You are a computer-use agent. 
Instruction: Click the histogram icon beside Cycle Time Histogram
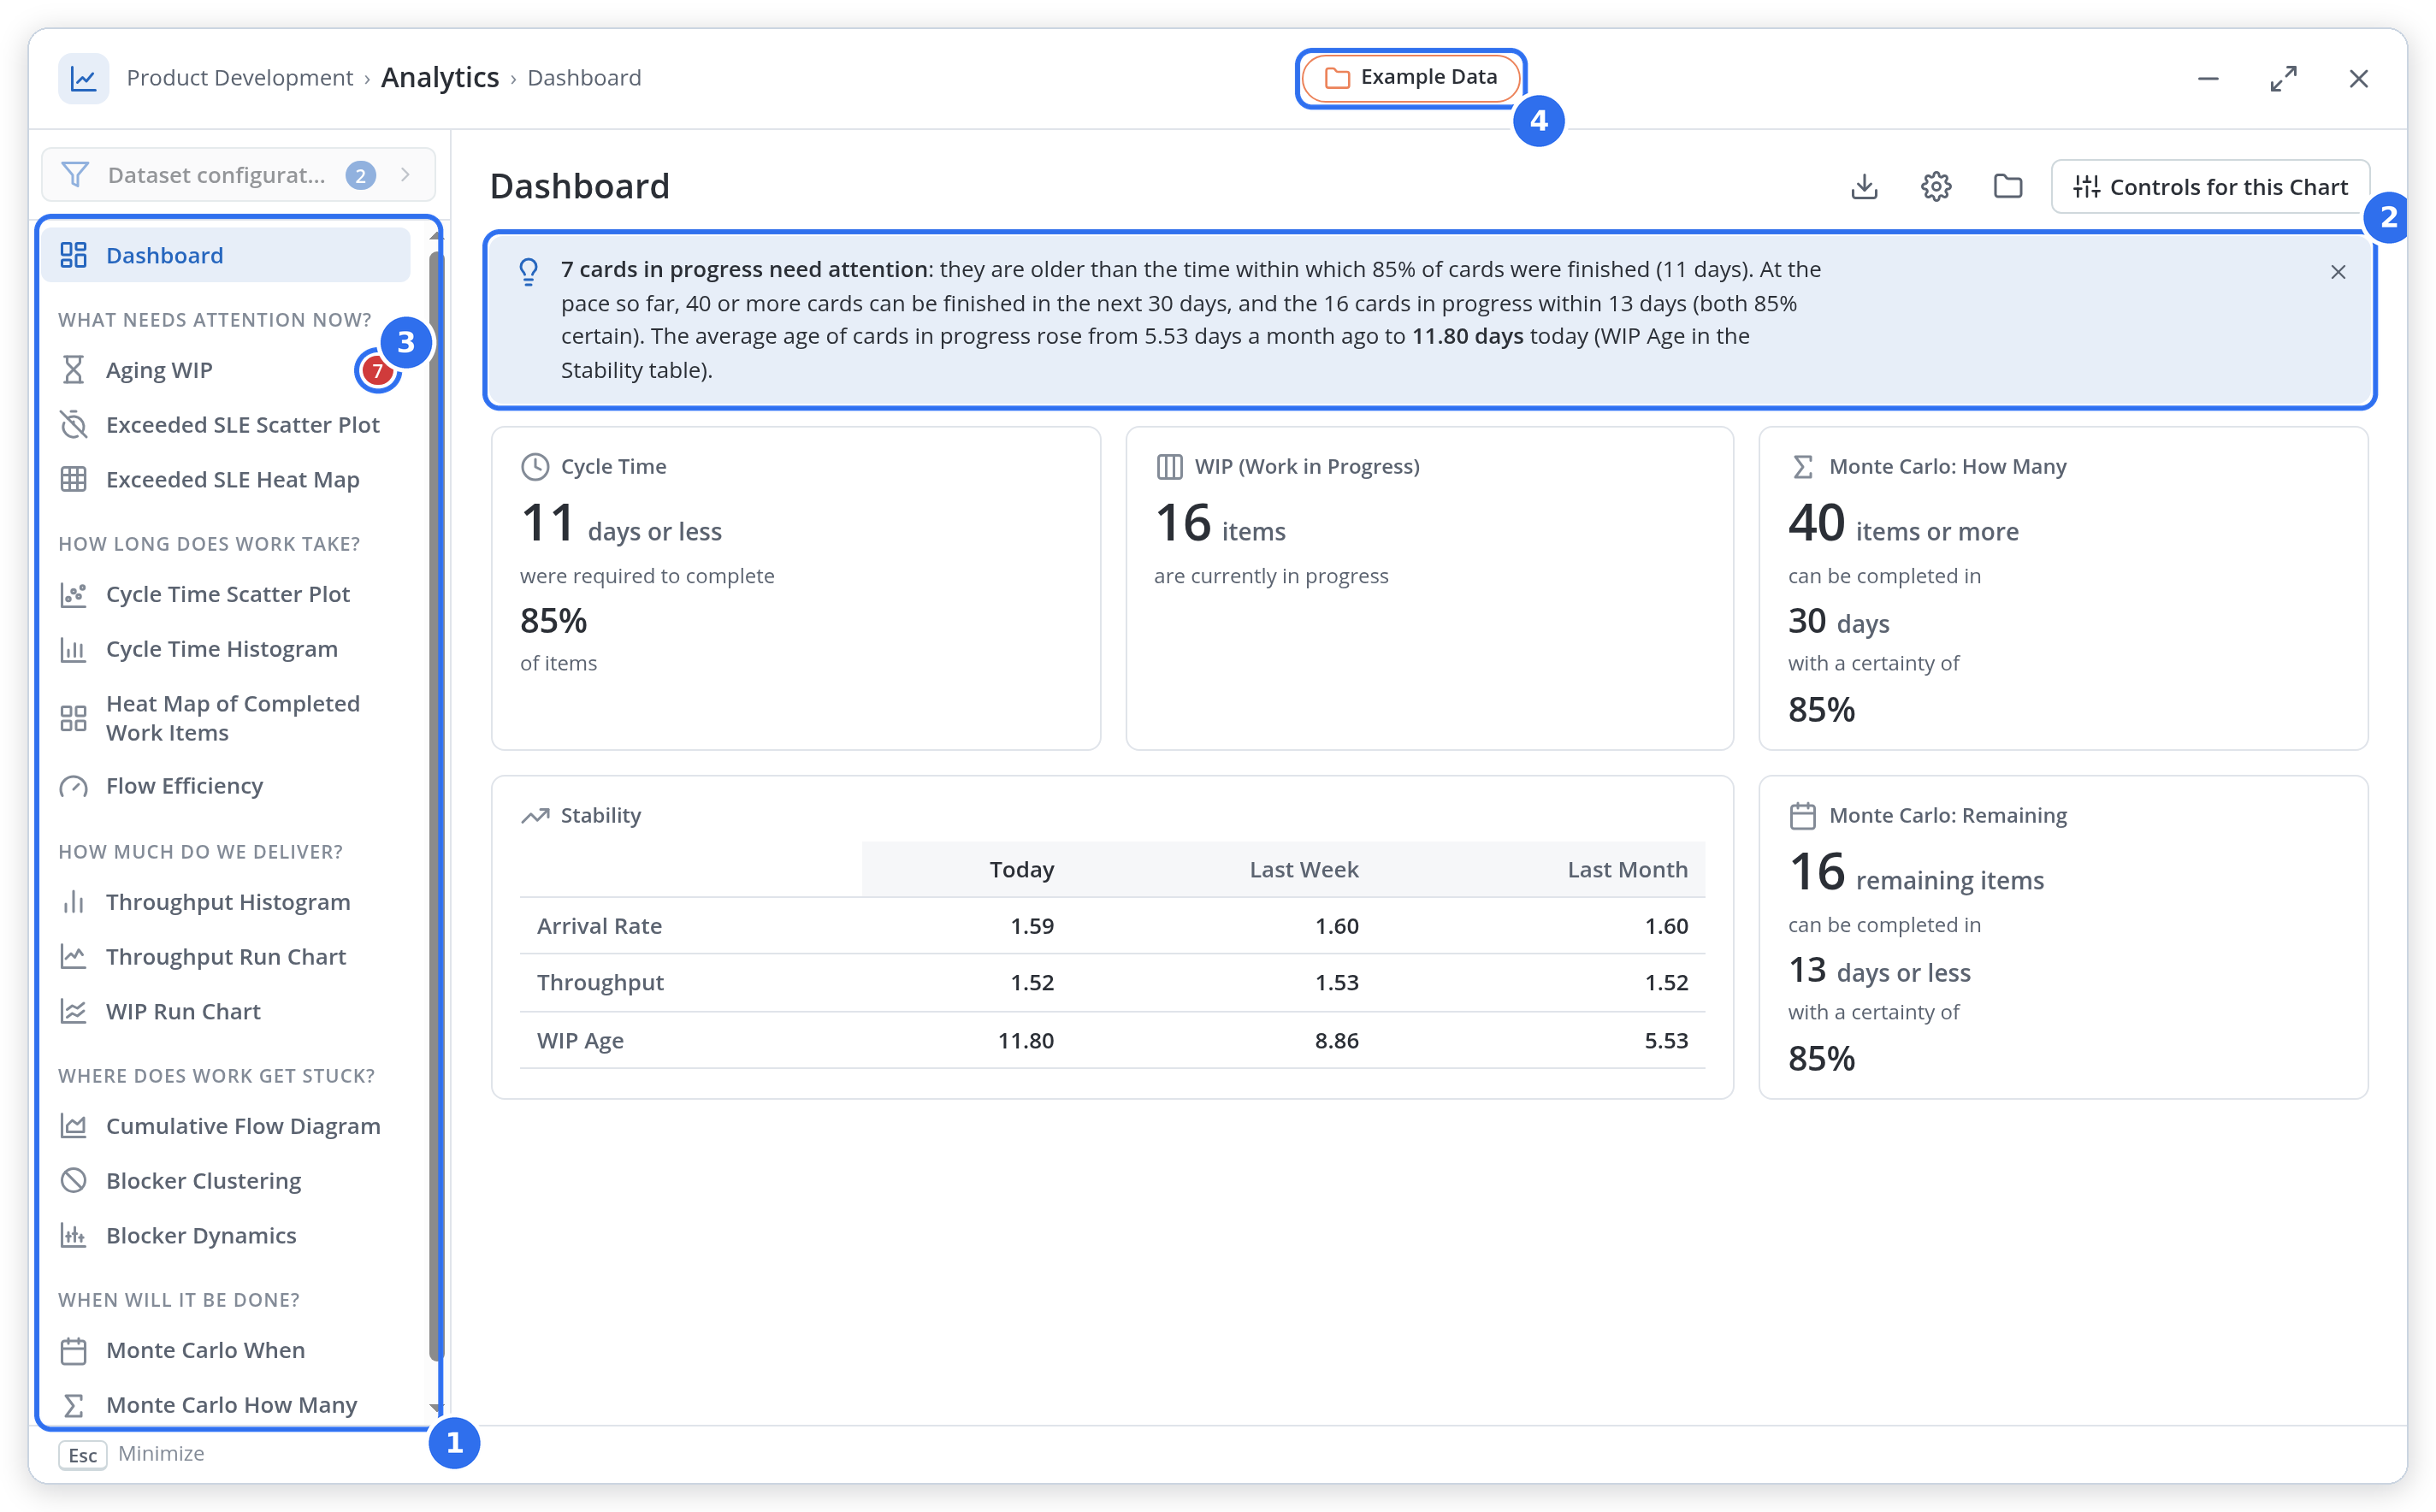coord(73,649)
